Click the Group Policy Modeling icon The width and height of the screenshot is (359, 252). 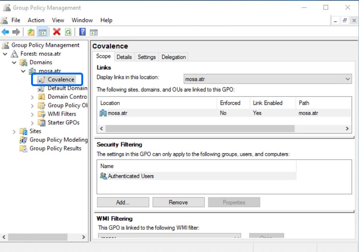click(23, 140)
